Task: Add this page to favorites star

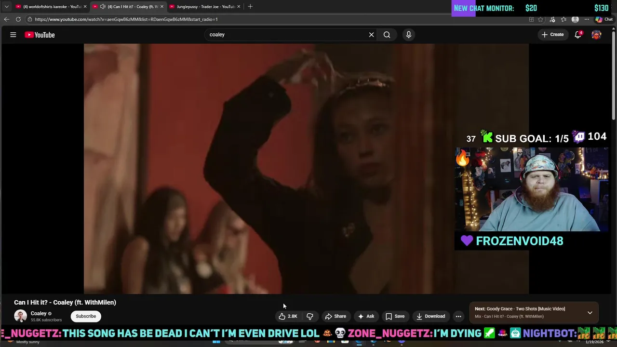Action: (540, 19)
